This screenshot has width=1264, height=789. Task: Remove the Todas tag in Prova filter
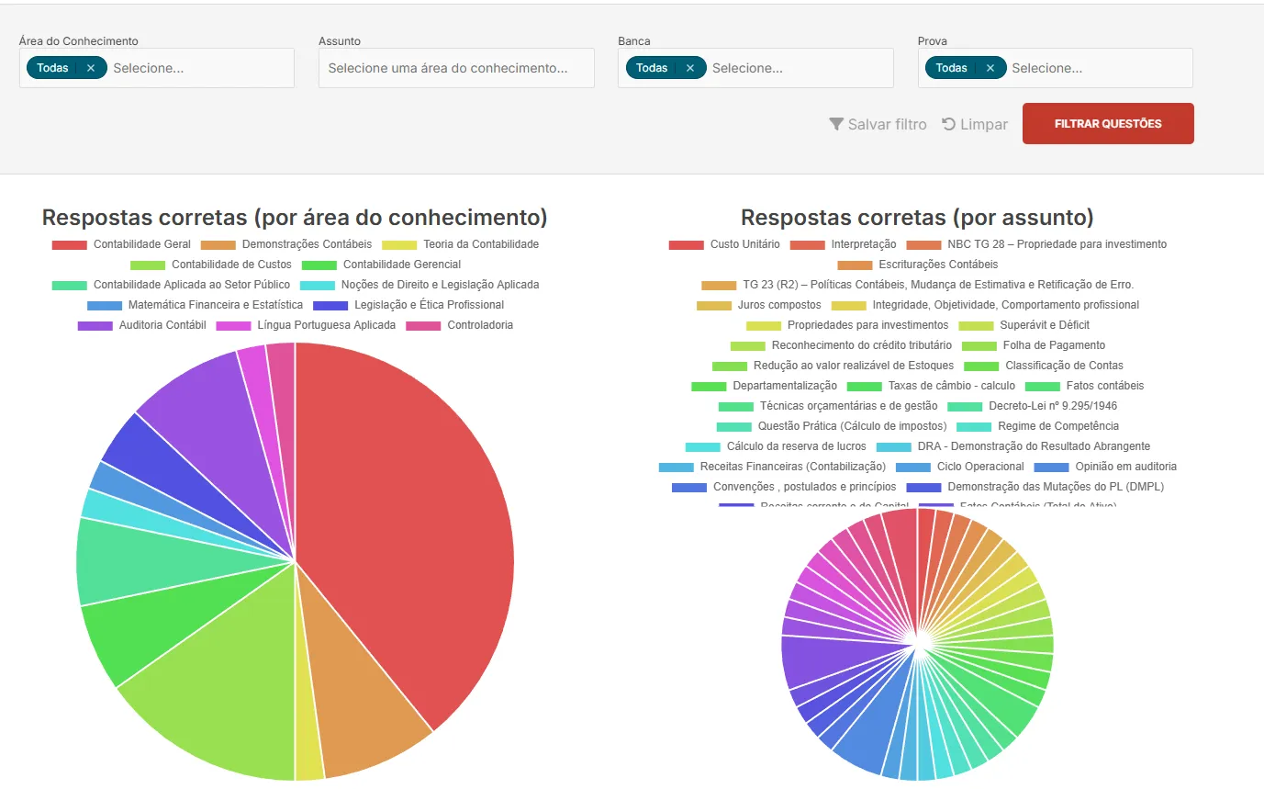click(x=990, y=68)
